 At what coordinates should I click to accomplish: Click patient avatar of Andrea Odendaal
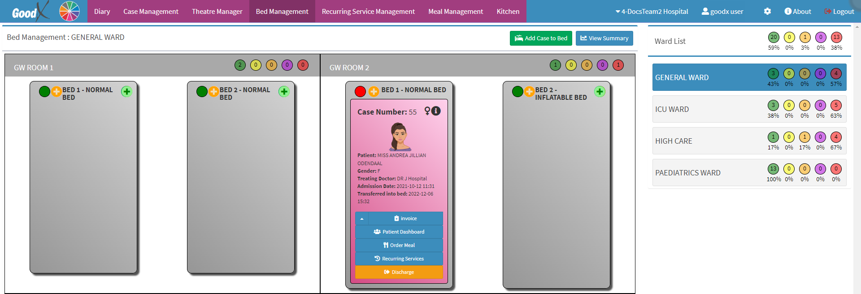tap(399, 136)
